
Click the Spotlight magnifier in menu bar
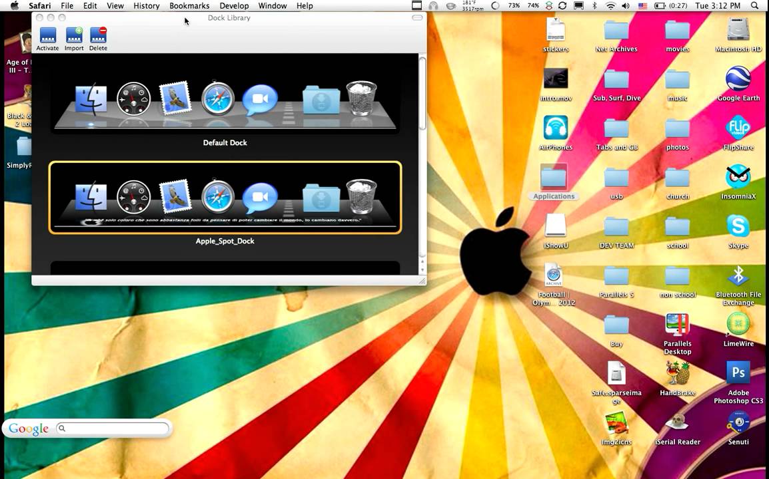[755, 6]
